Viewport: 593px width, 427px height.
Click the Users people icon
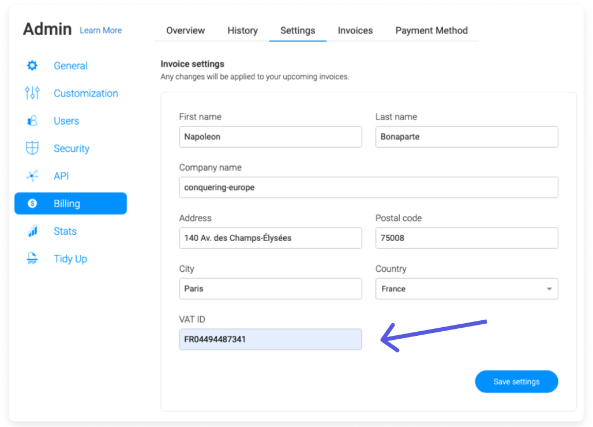[32, 121]
